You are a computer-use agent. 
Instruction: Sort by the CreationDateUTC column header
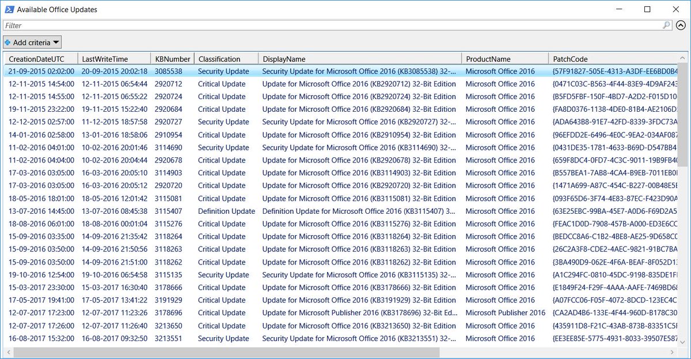[x=41, y=59]
